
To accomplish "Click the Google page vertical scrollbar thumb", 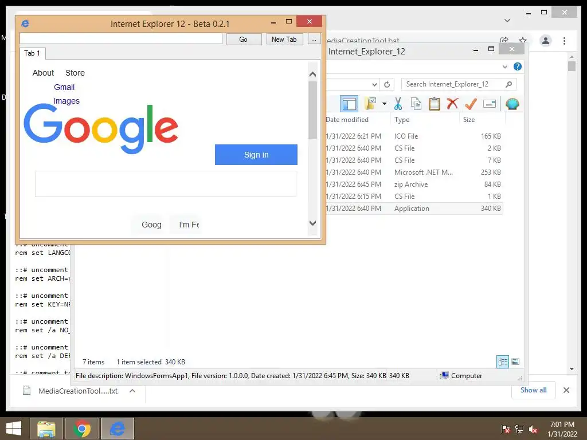I will click(x=312, y=111).
